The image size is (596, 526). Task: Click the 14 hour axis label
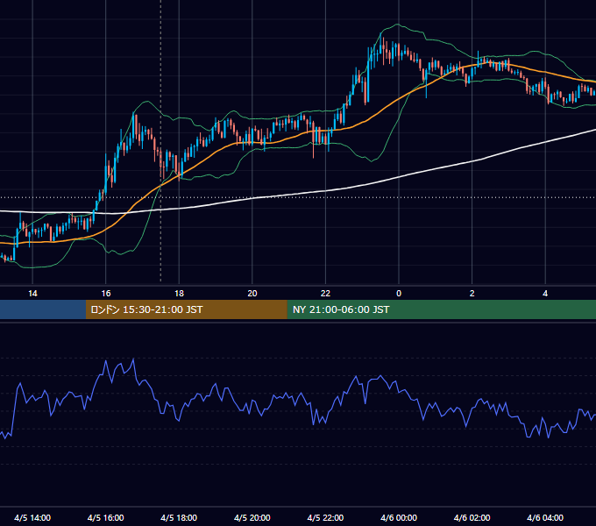(x=32, y=294)
